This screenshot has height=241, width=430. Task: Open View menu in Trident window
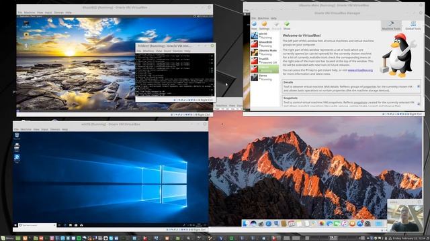tap(159, 51)
